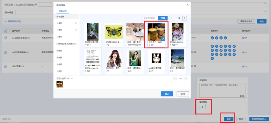
Task: Uncheck the checked drink cups product
Action: [156, 35]
